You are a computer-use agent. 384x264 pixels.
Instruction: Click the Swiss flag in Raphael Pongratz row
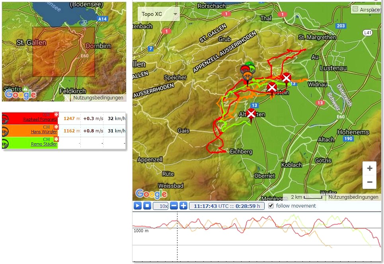(57, 114)
